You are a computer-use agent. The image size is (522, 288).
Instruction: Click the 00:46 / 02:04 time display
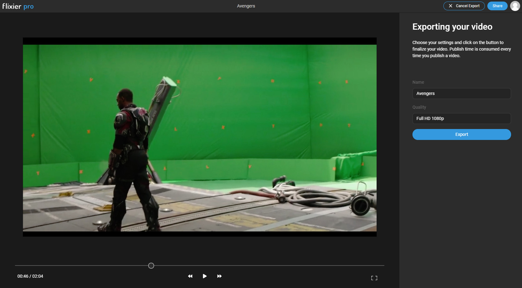tap(30, 276)
